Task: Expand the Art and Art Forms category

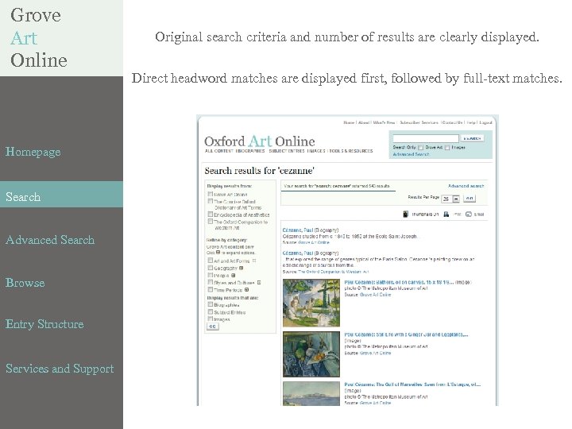Action: coord(254,261)
